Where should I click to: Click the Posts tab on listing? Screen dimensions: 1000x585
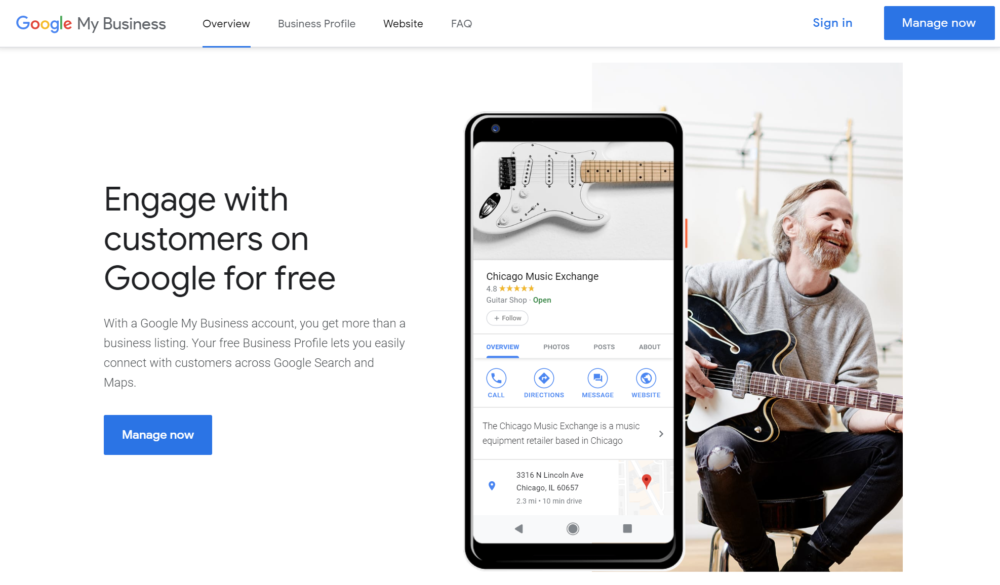(x=604, y=346)
